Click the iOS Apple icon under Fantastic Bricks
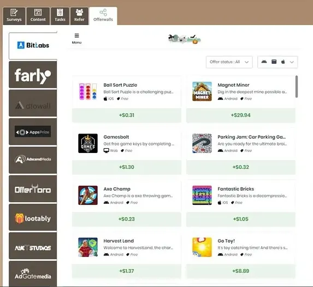Image resolution: width=313 pixels, height=287 pixels. tap(220, 203)
